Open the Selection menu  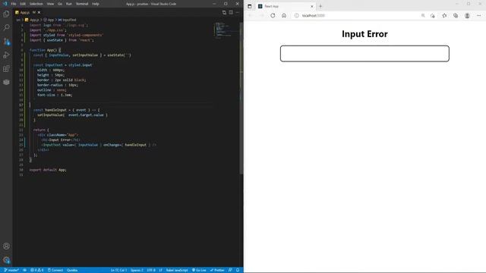point(36,4)
